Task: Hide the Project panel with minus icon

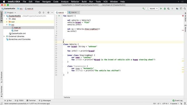Action: pos(52,13)
